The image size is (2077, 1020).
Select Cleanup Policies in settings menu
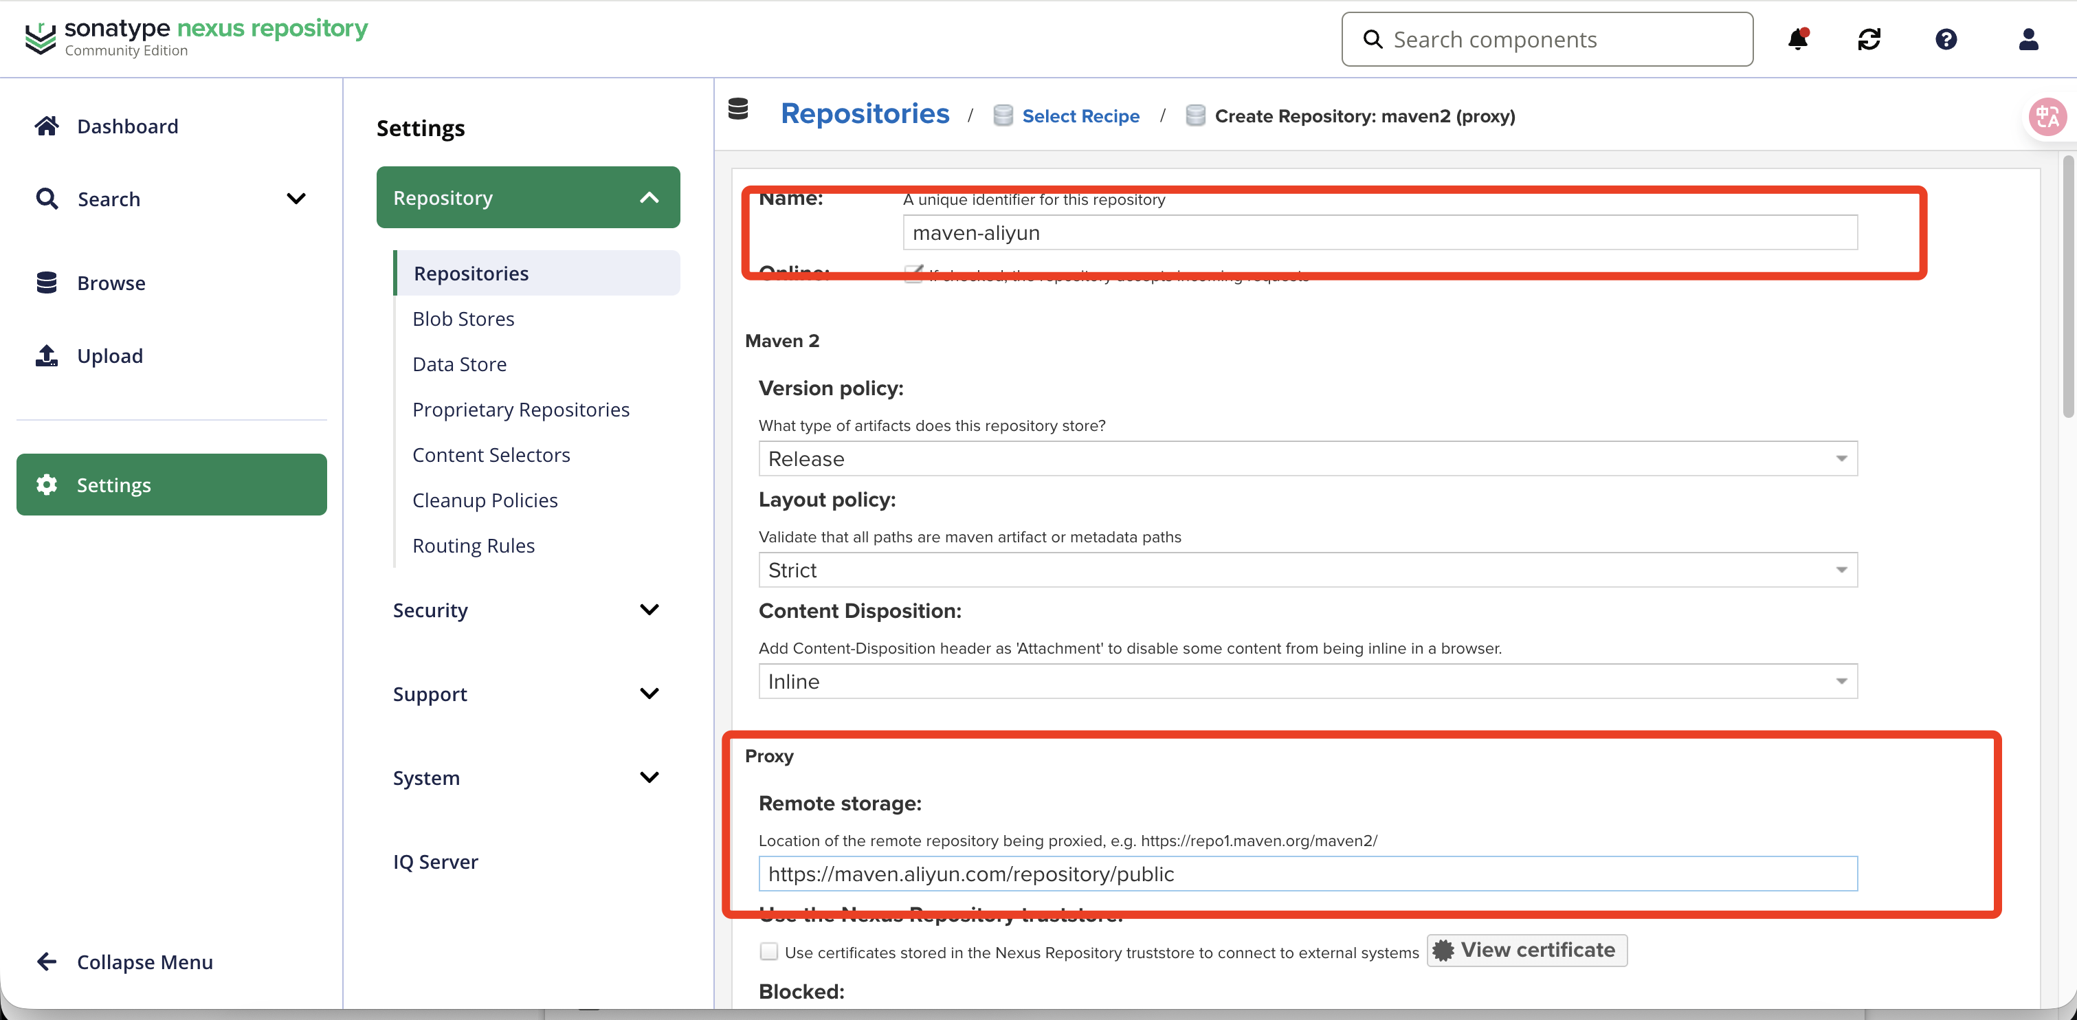[485, 500]
